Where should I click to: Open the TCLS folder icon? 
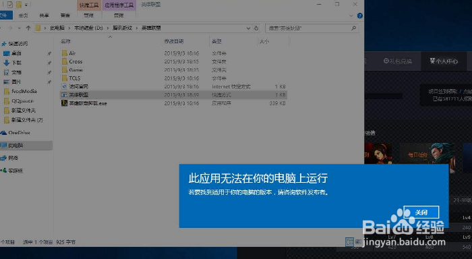pyautogui.click(x=64, y=78)
